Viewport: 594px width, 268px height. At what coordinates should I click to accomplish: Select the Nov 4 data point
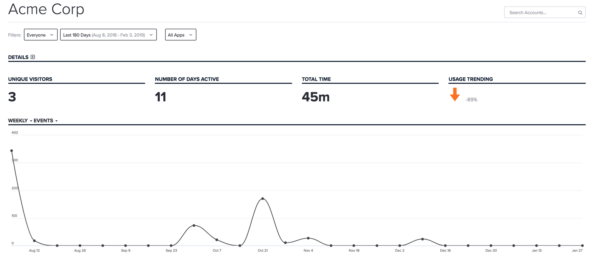coord(308,238)
